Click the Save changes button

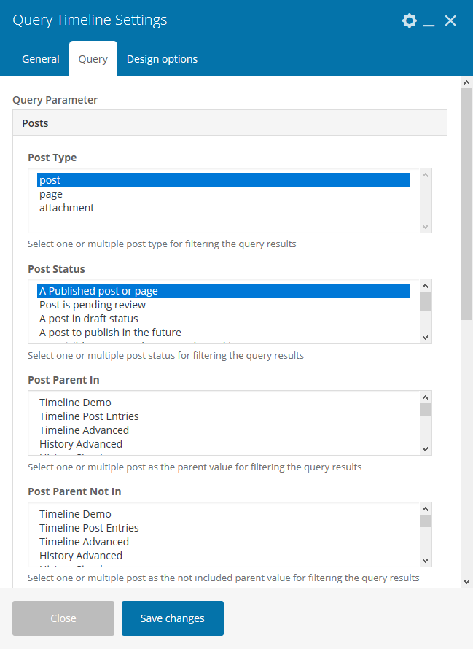point(173,618)
